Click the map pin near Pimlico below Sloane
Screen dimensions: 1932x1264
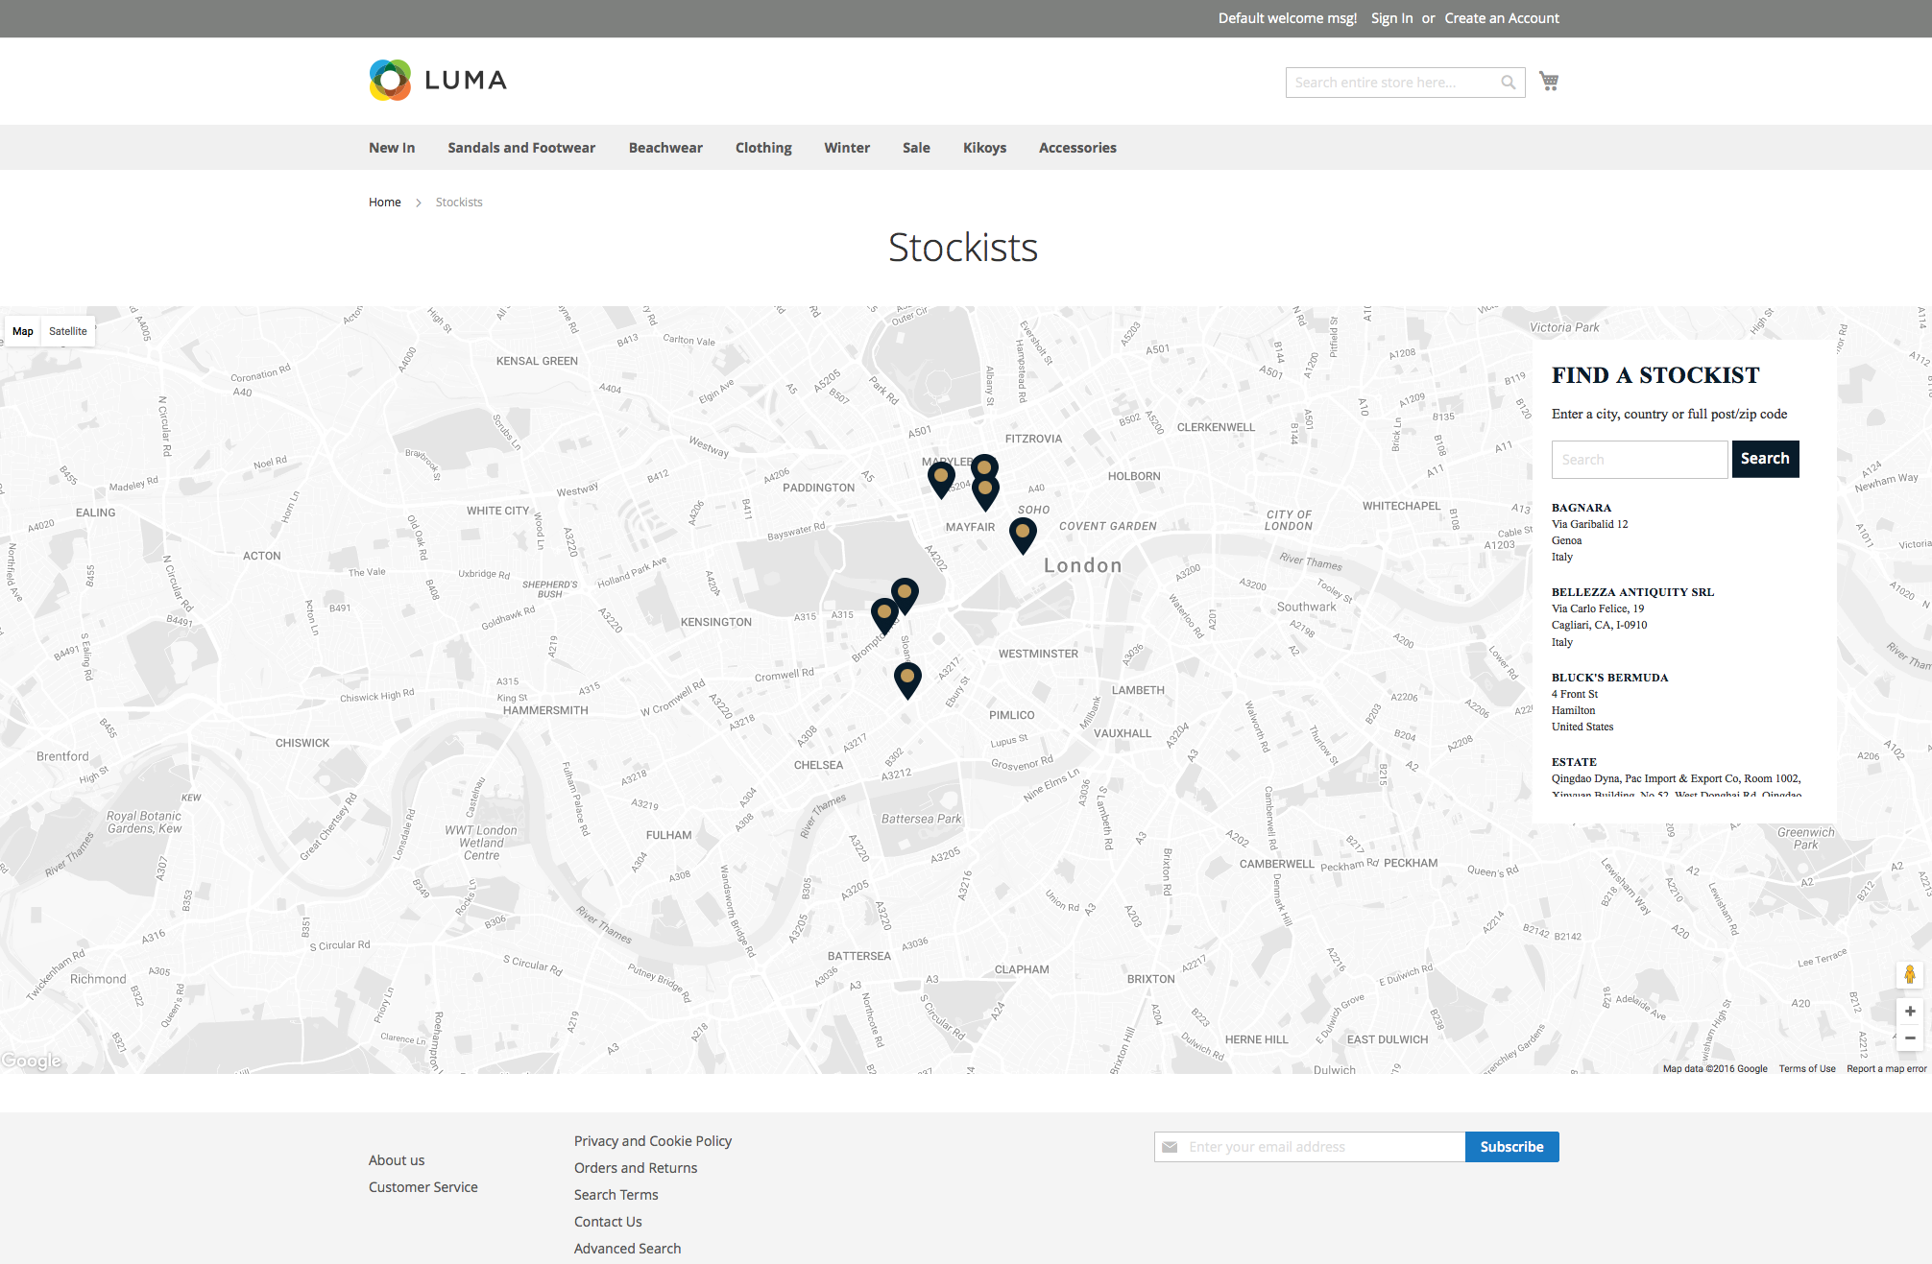pyautogui.click(x=907, y=679)
